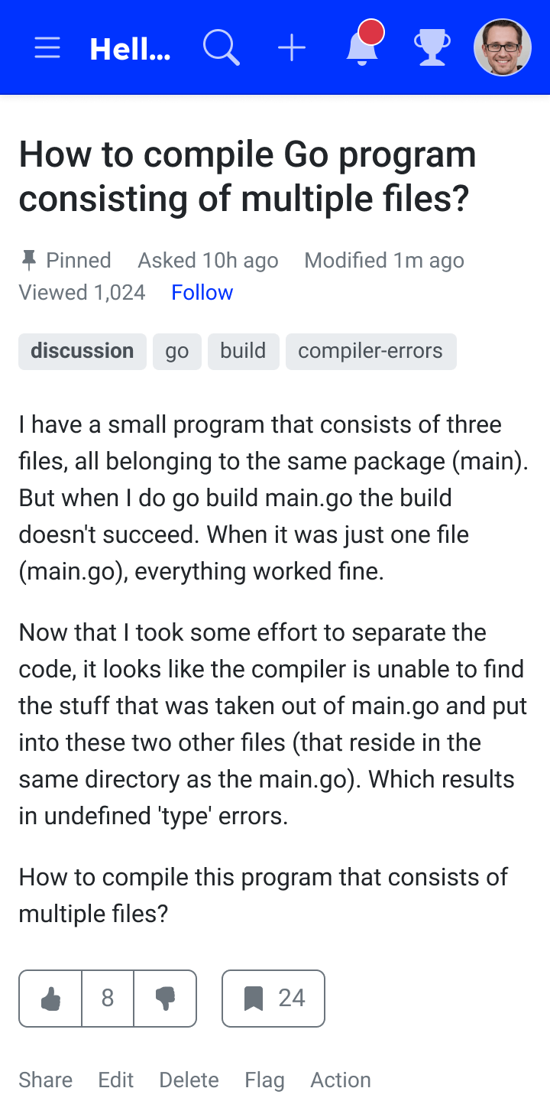550x1101 pixels.
Task: Upvote the question with thumbs up
Action: pyautogui.click(x=50, y=999)
